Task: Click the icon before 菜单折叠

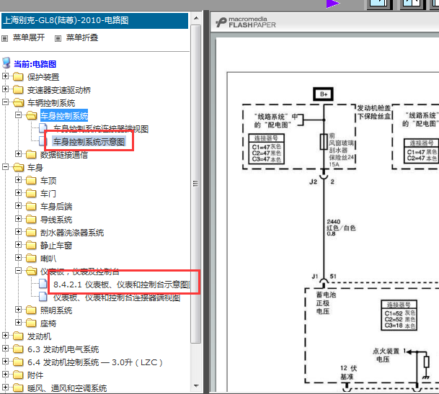Action: coord(58,39)
